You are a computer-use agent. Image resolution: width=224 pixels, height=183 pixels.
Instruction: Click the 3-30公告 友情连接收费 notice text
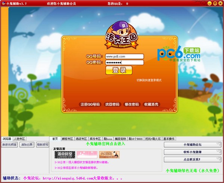[82, 162]
